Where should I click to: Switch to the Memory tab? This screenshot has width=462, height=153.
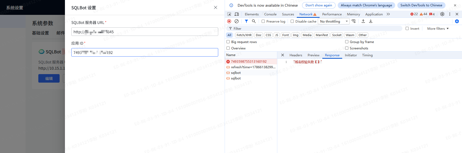tap(353, 14)
